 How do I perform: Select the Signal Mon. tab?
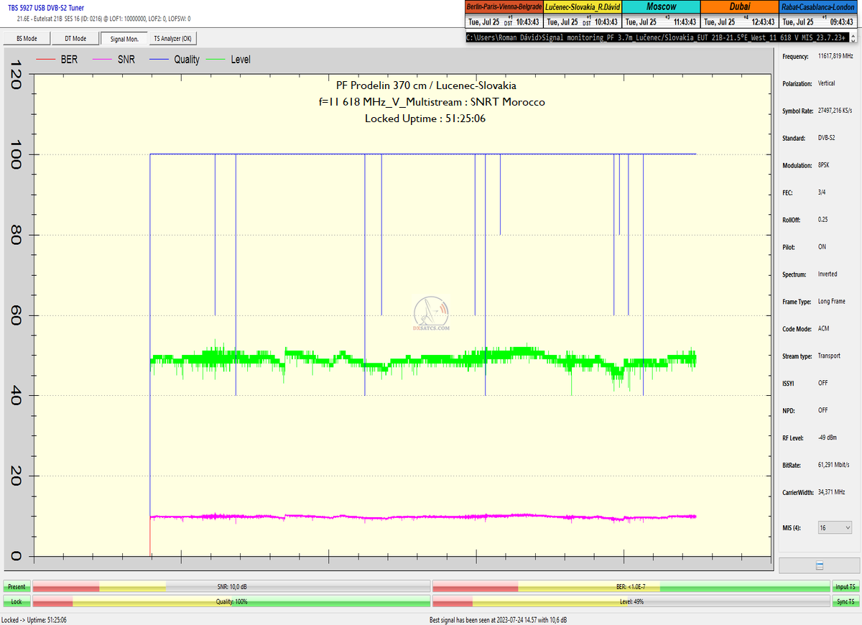pyautogui.click(x=124, y=39)
